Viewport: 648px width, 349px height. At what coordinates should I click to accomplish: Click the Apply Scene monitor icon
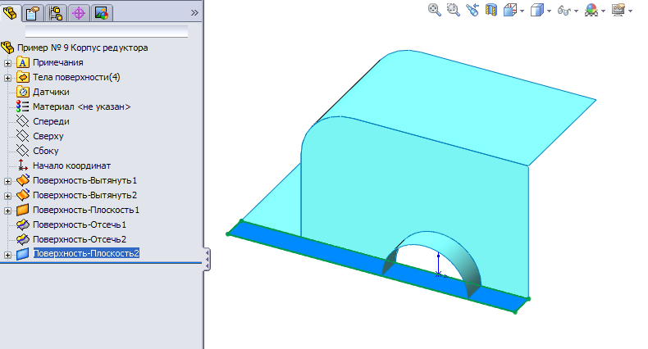click(618, 10)
